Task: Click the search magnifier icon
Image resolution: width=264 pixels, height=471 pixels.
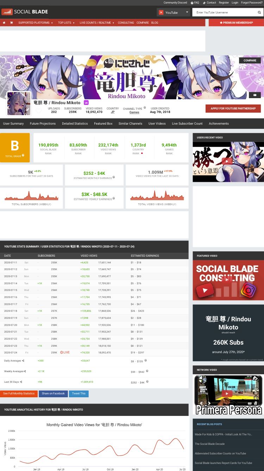Action: pyautogui.click(x=259, y=12)
